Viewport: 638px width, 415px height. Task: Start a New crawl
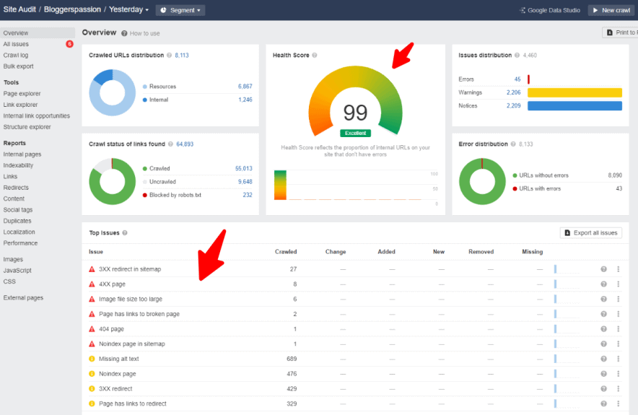click(x=611, y=10)
